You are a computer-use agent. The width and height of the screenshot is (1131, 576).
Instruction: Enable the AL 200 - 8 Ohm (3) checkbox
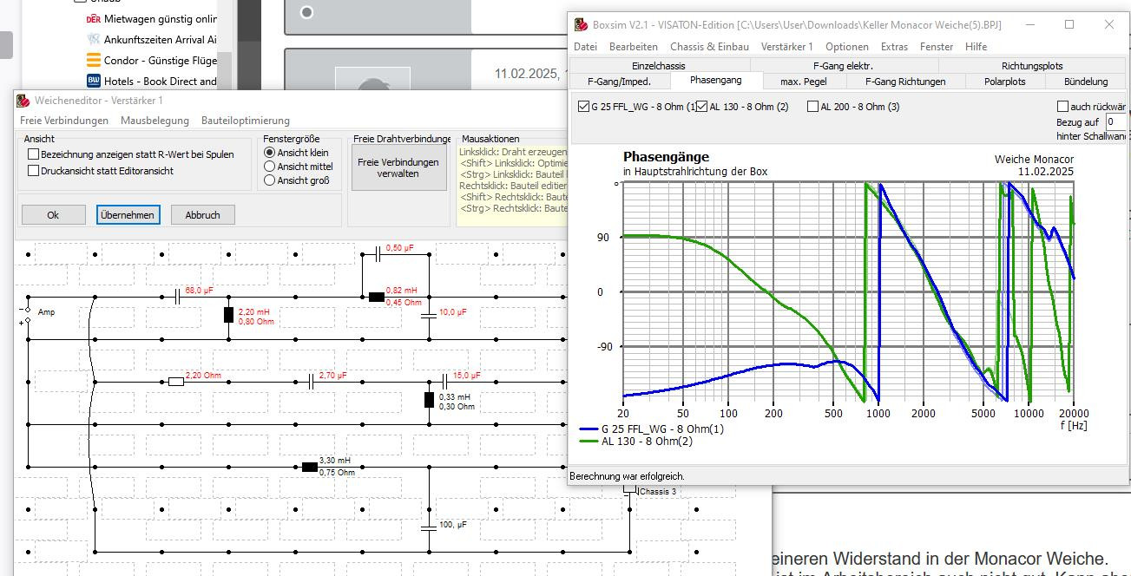pos(812,107)
